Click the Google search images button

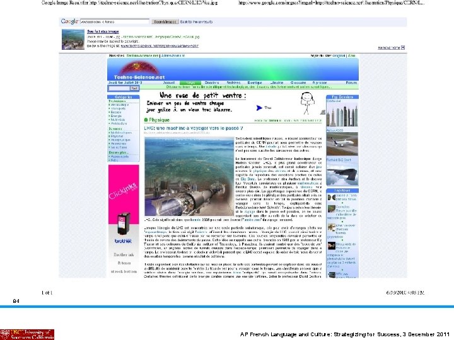click(165, 21)
